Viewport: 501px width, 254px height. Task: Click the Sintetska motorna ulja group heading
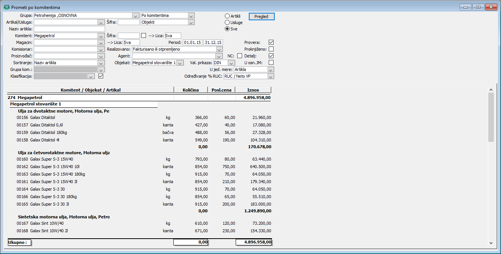click(64, 217)
